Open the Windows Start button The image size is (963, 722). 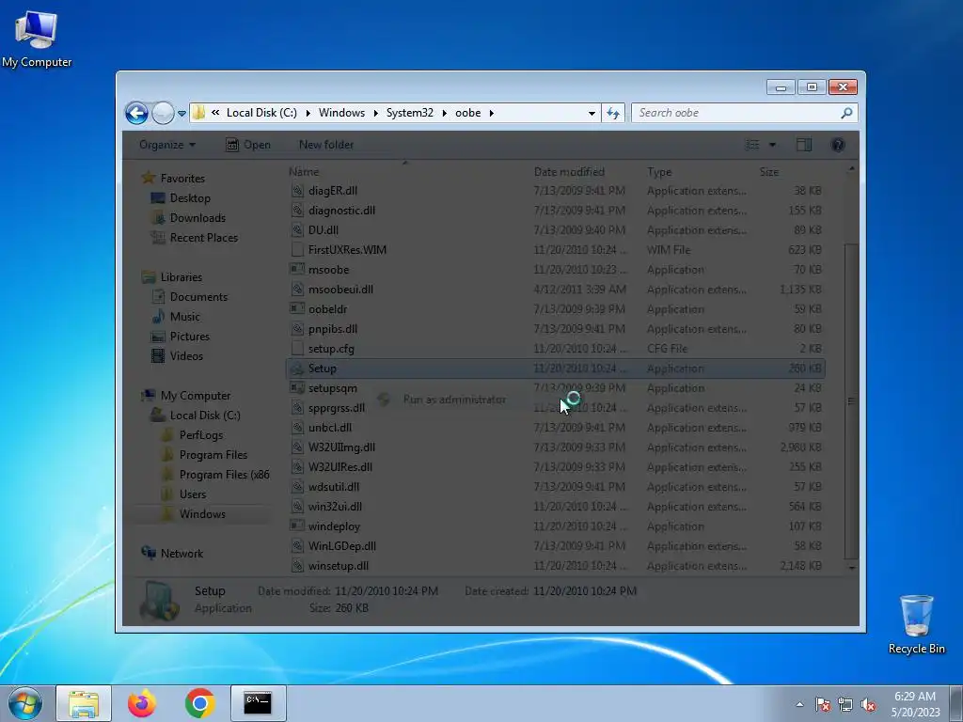coord(25,703)
